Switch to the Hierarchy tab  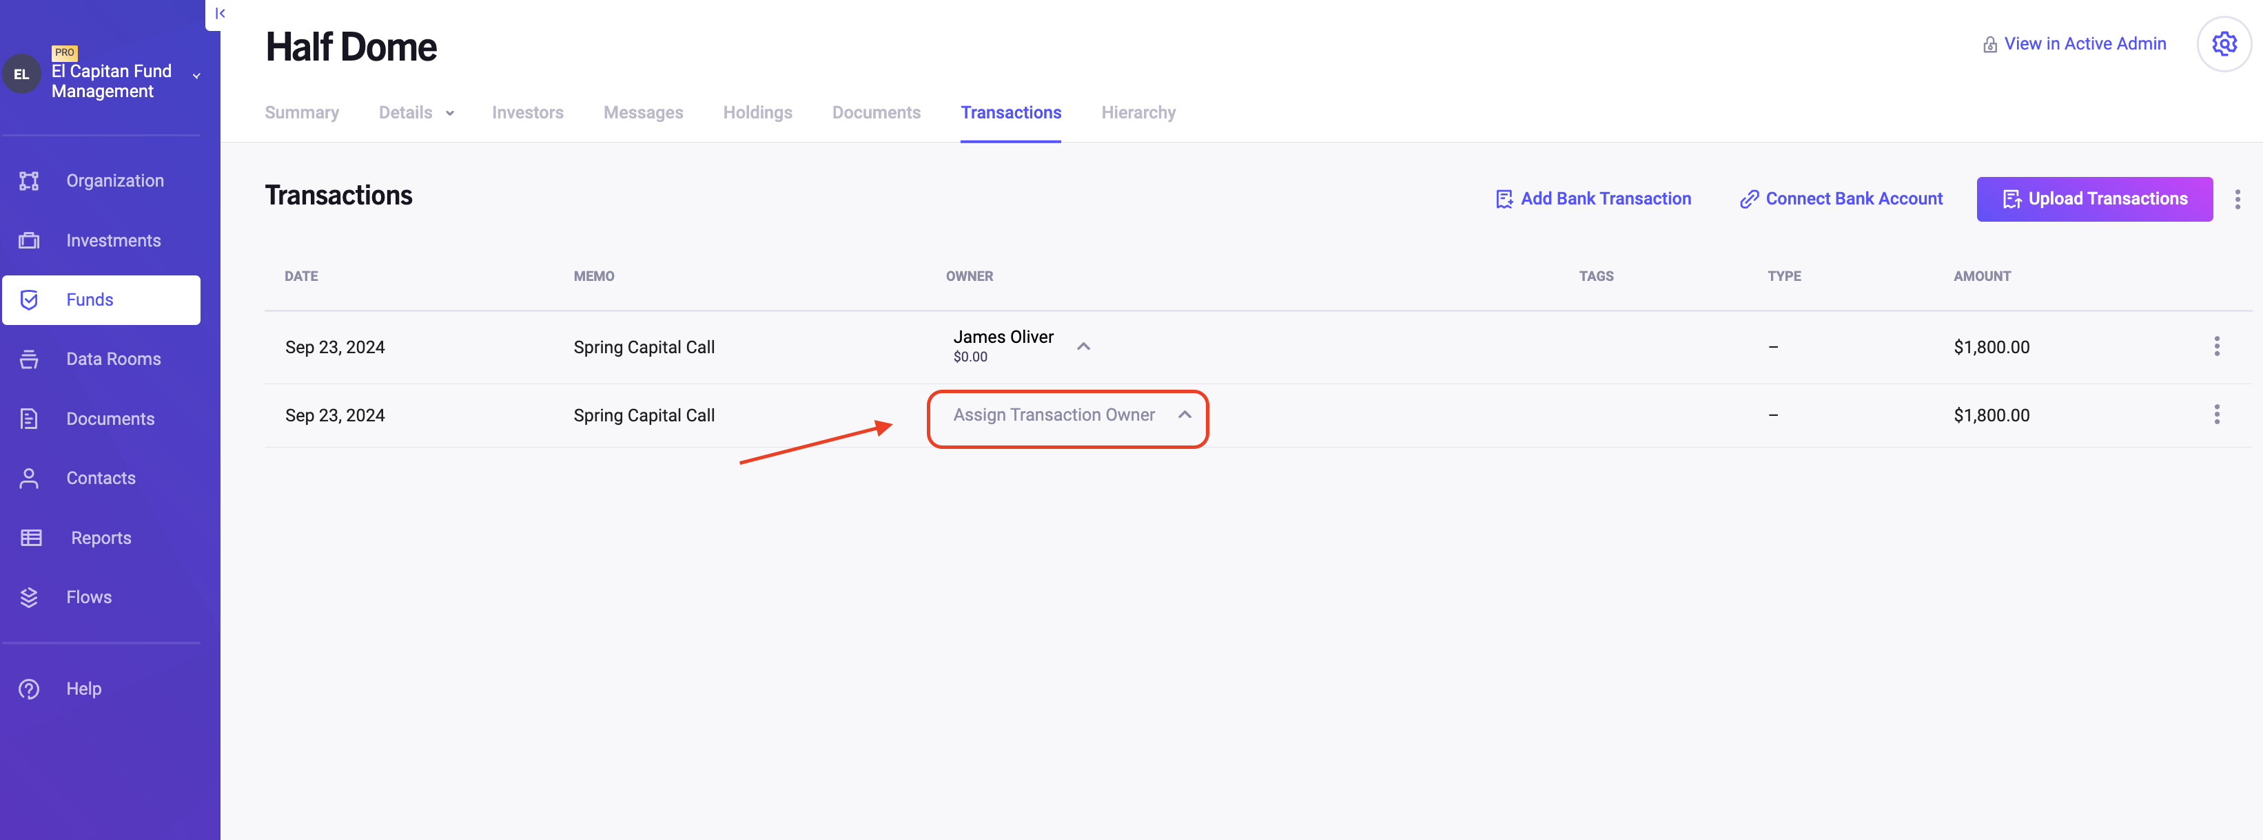click(x=1138, y=112)
